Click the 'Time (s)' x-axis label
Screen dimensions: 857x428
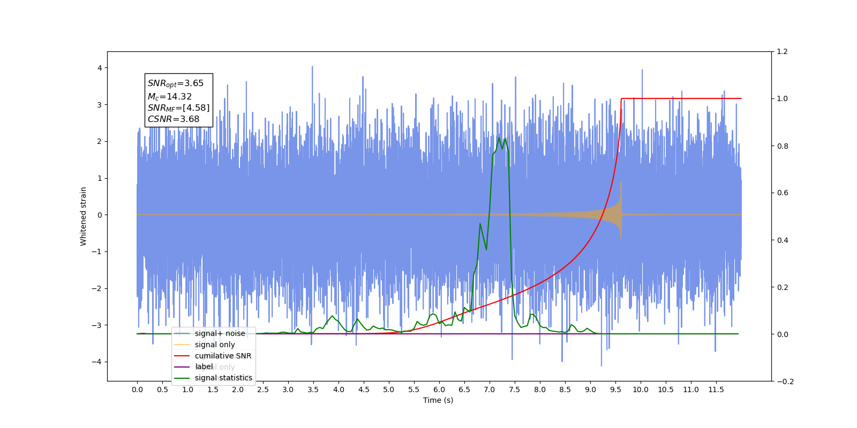(x=438, y=400)
